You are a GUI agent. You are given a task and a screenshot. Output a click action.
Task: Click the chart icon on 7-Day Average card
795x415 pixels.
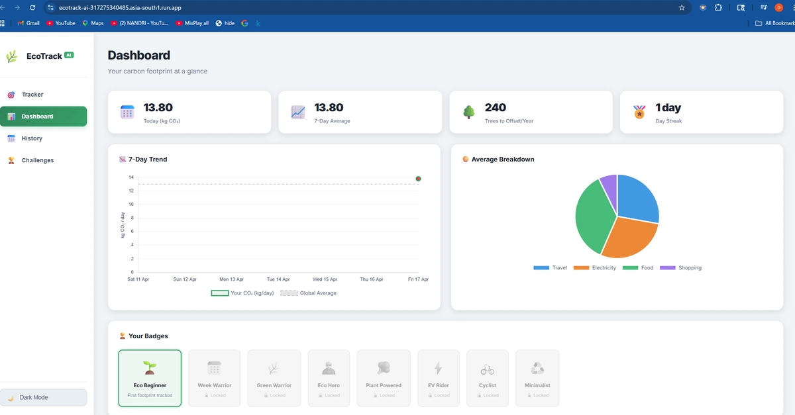coord(298,112)
